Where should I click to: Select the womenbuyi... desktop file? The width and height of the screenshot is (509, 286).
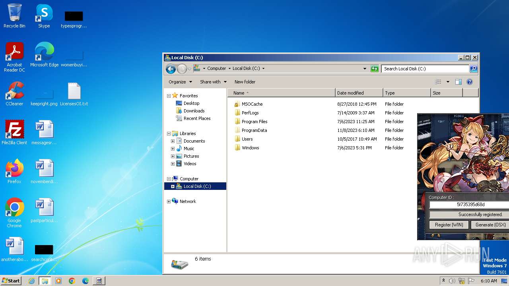[x=74, y=59]
